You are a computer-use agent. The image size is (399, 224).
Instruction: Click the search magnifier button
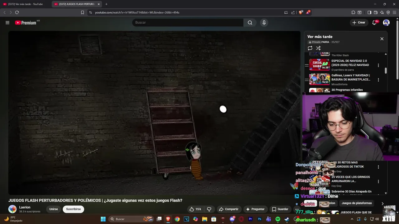point(250,23)
